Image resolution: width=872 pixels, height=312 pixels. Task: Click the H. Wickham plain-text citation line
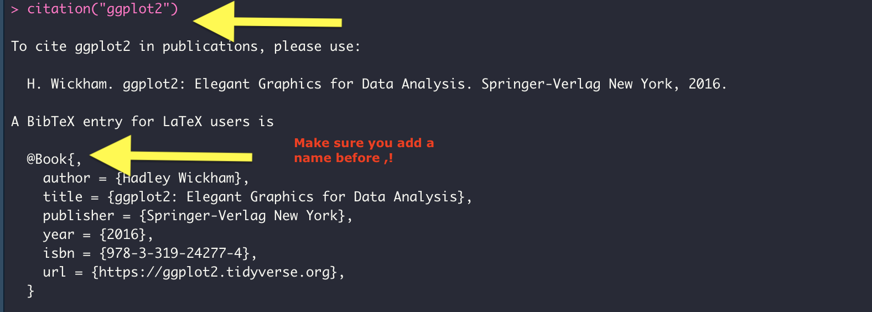376,84
